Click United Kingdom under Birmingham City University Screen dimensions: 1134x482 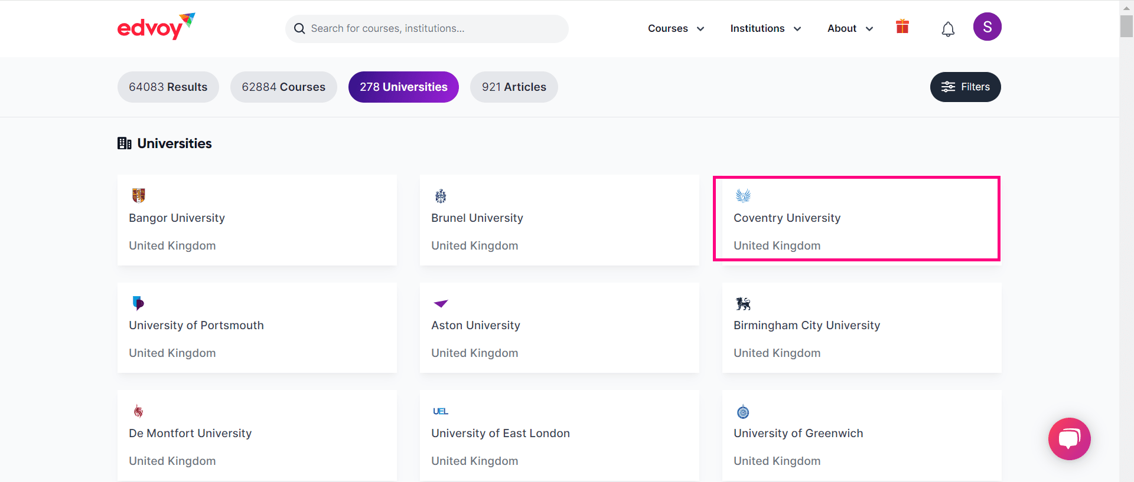[x=777, y=353]
